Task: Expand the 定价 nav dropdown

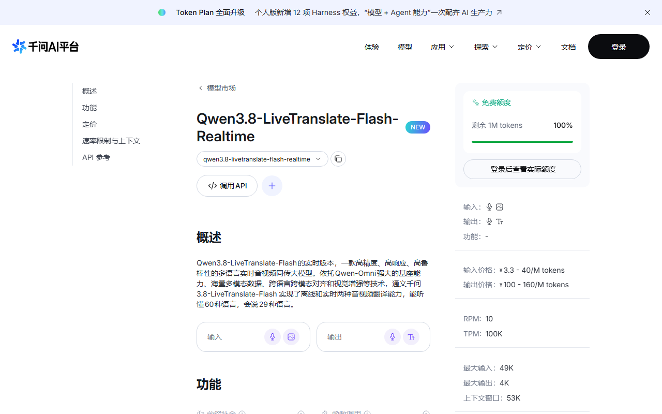Action: pos(529,47)
